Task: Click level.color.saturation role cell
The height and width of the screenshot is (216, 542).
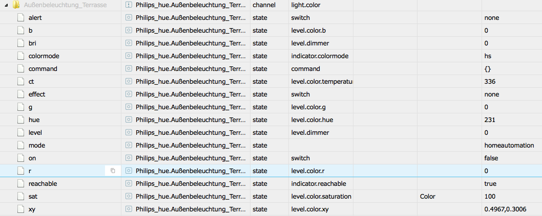Action: click(322, 197)
